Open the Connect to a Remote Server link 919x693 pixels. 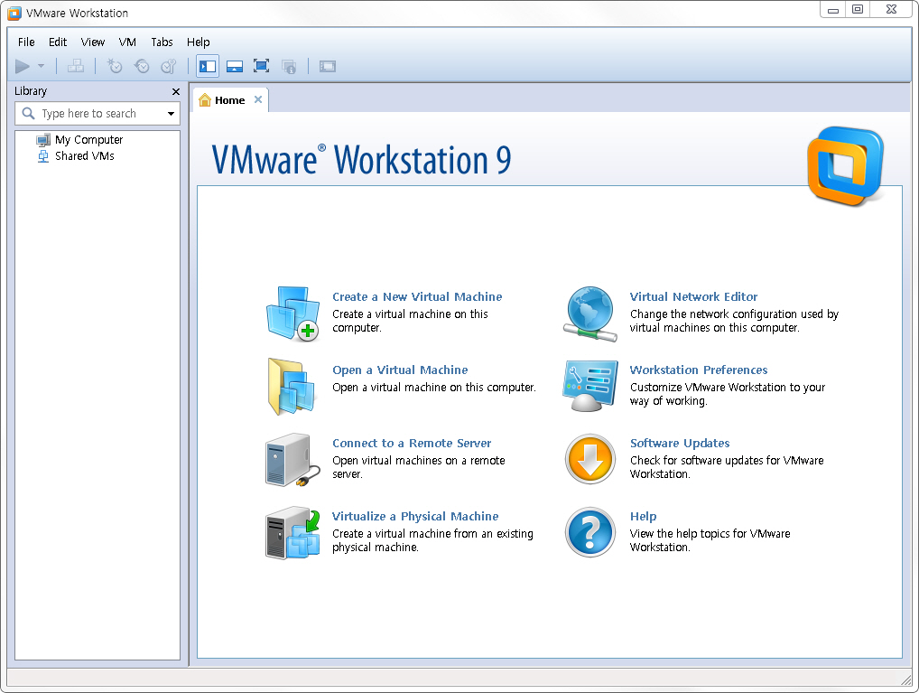412,444
